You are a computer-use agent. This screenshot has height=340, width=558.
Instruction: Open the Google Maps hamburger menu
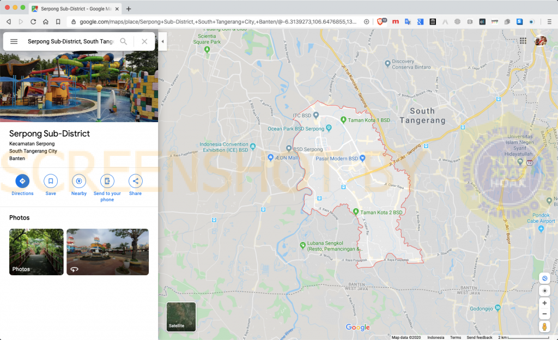click(x=14, y=41)
